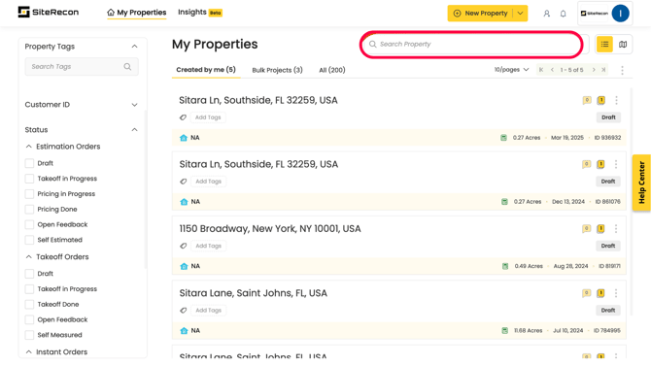The image size is (651, 366).
Task: Open Sitara Lane, Saint Johns, FL, USA property
Action: point(254,293)
